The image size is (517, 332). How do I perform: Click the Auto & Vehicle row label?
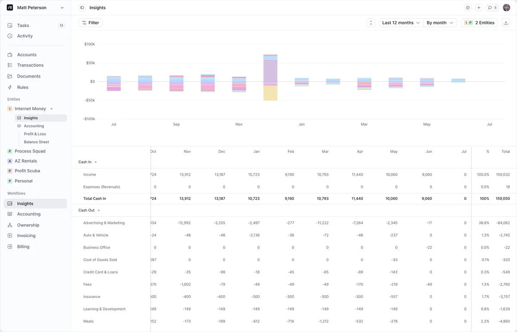click(x=96, y=236)
